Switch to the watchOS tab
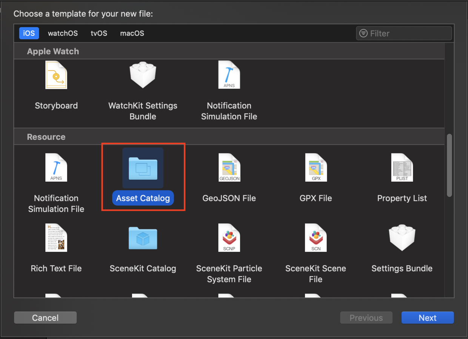 pos(63,33)
